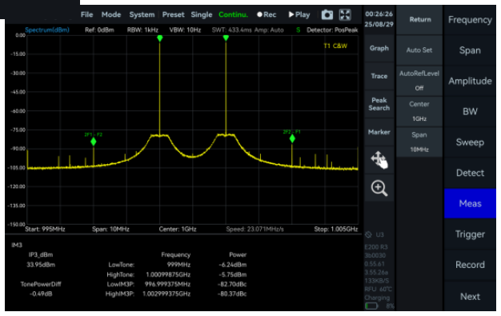Click the Center: 1GHz axis label

[178, 229]
